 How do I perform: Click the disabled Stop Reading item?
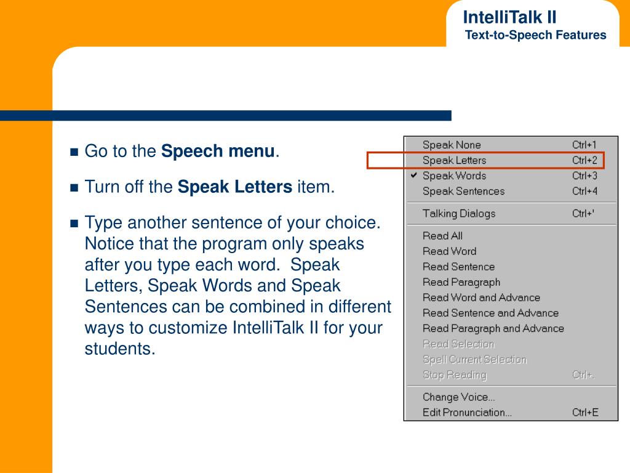tap(511, 375)
